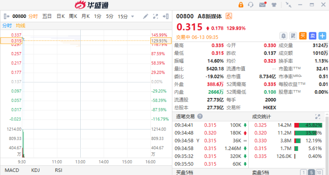
Task: Switch to 日K chart tab
Action: (61, 16)
